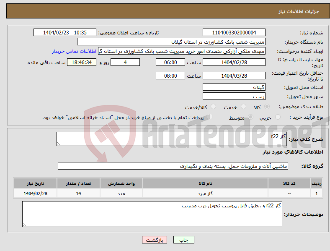Click the چاپ (print) button

183,240
